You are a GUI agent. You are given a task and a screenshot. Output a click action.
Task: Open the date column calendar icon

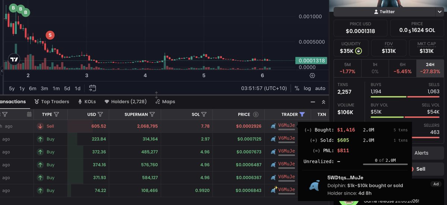[29, 114]
